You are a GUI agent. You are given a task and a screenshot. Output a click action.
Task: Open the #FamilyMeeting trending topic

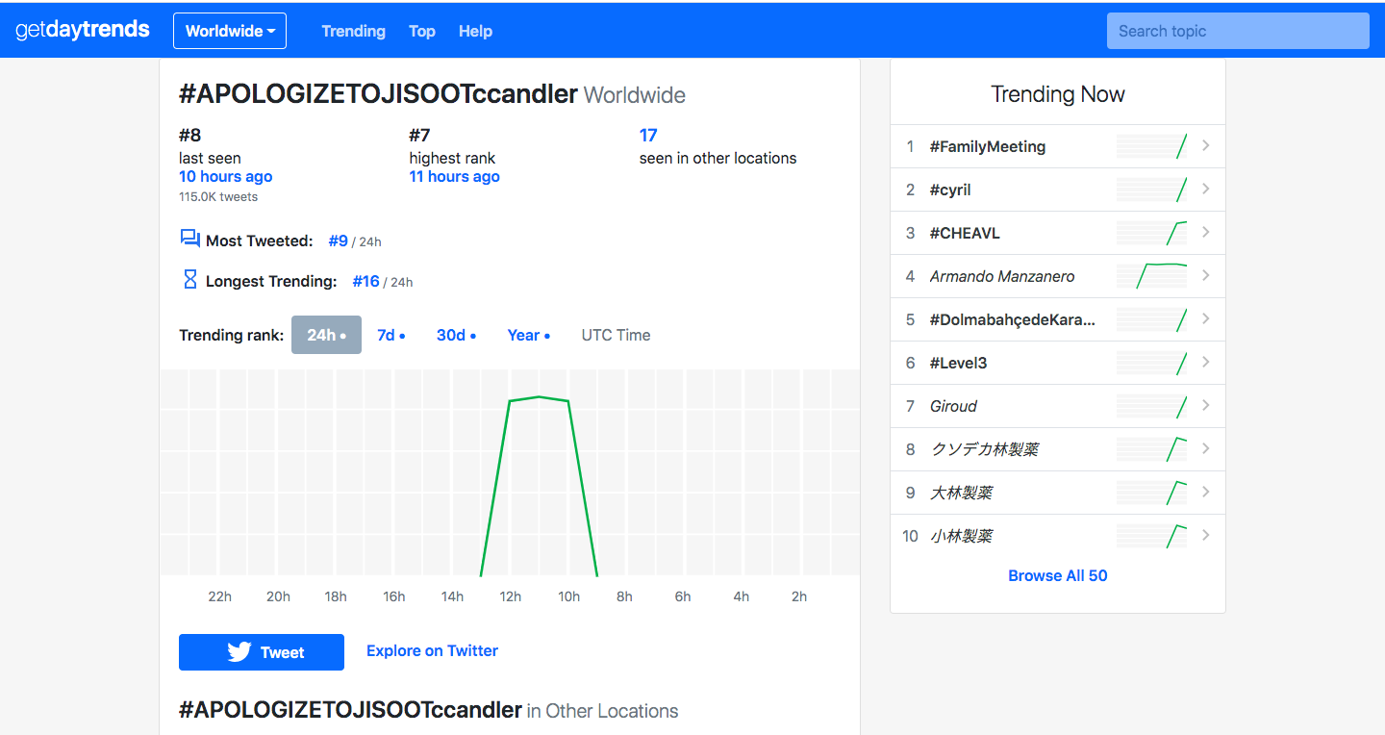(x=988, y=146)
